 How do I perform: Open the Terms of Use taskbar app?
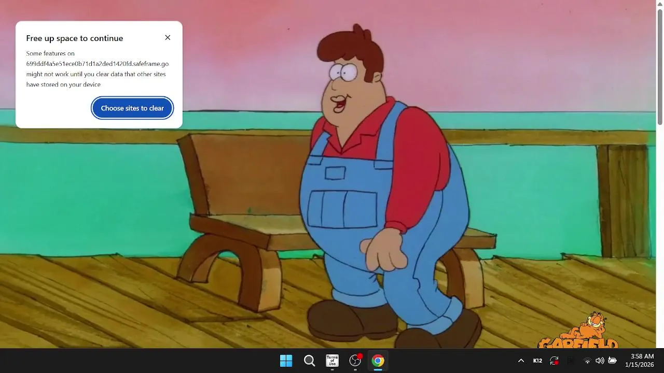(x=332, y=361)
